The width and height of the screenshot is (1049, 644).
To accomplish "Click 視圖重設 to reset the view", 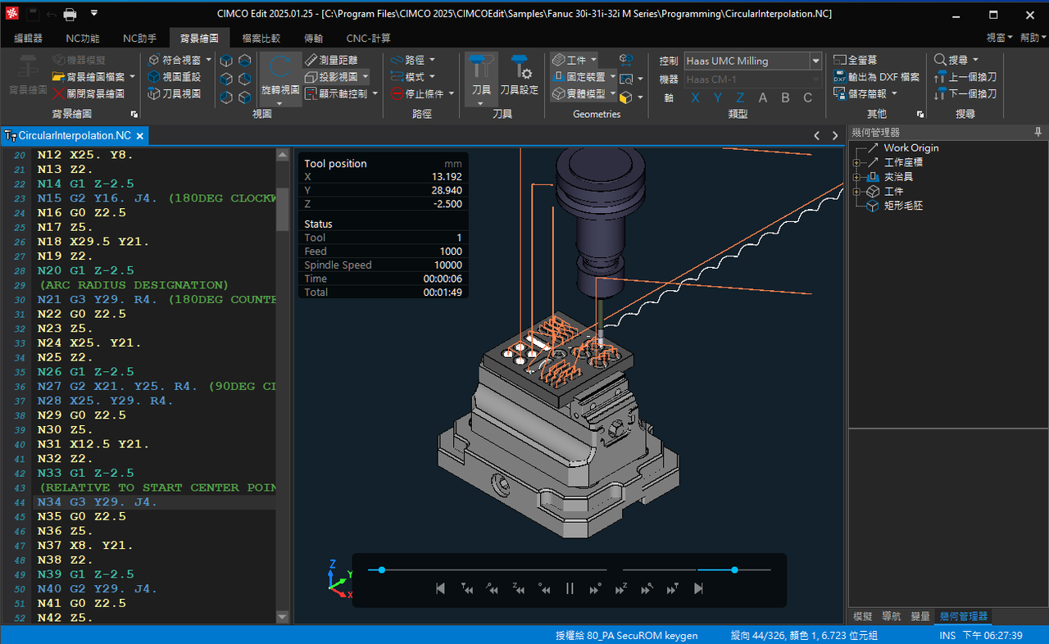I will 174,76.
